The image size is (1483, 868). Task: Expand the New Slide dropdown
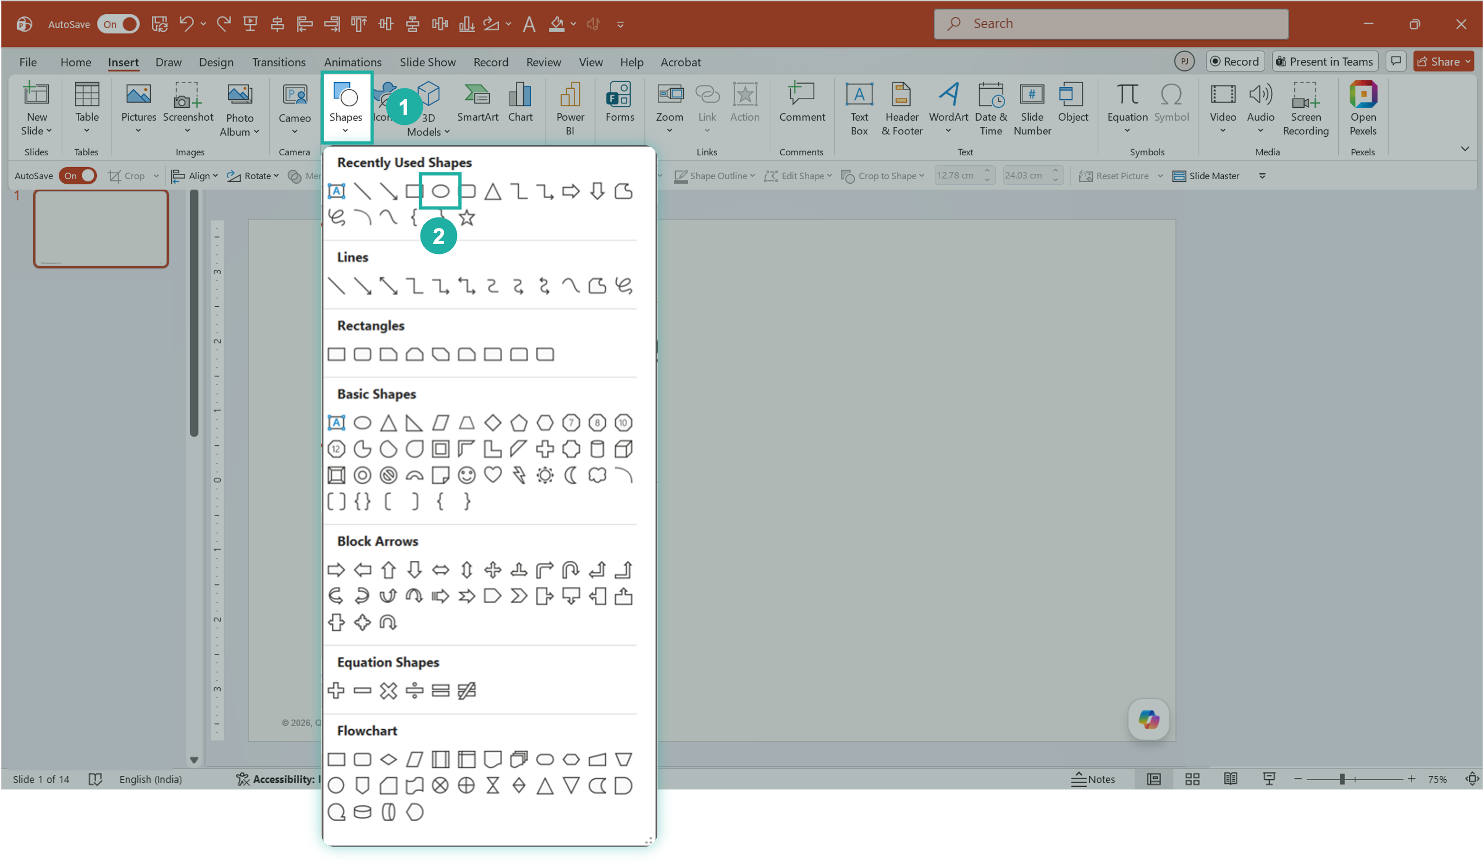click(x=36, y=131)
